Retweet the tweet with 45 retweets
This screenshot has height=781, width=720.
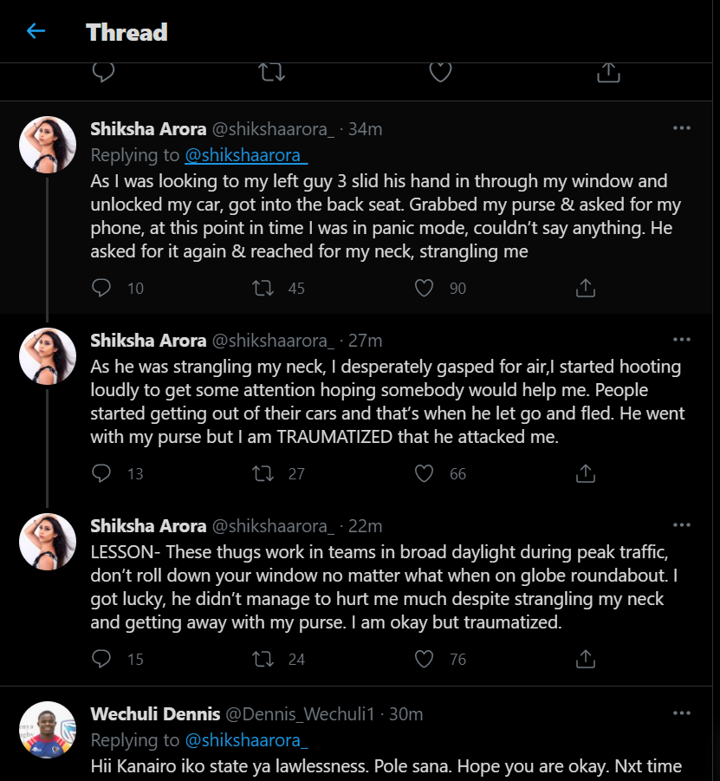[x=263, y=288]
